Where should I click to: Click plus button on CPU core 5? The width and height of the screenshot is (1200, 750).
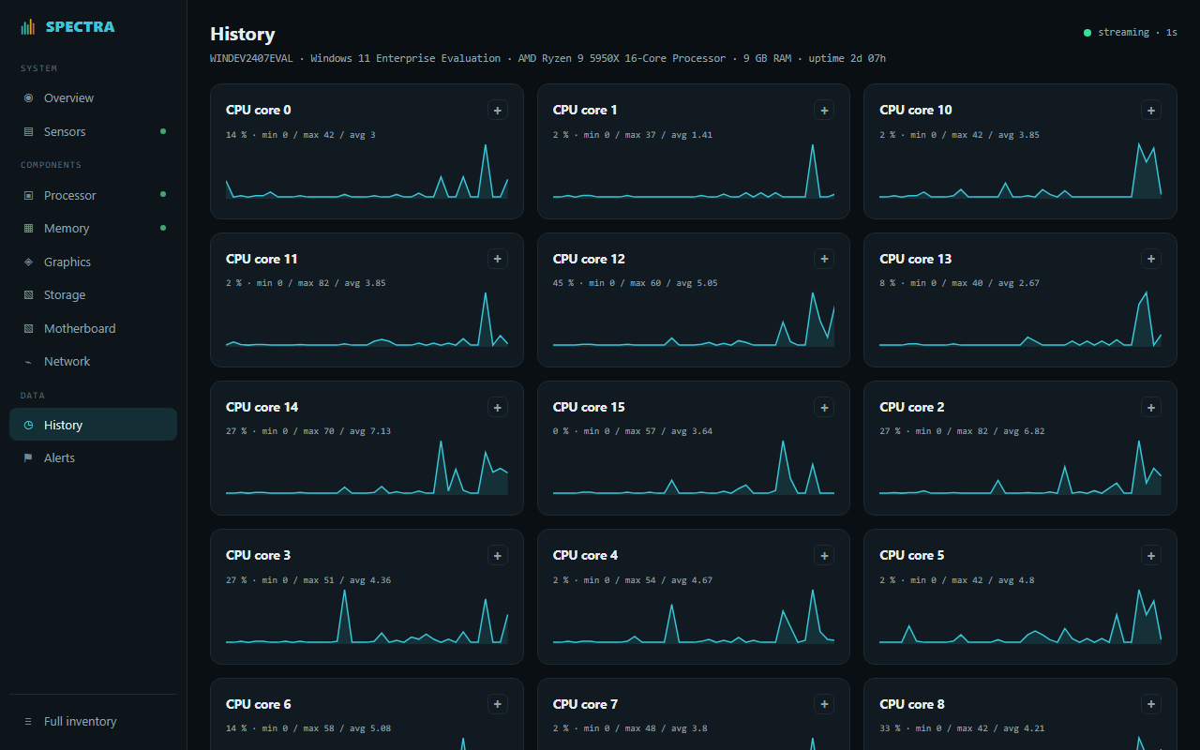tap(1151, 555)
